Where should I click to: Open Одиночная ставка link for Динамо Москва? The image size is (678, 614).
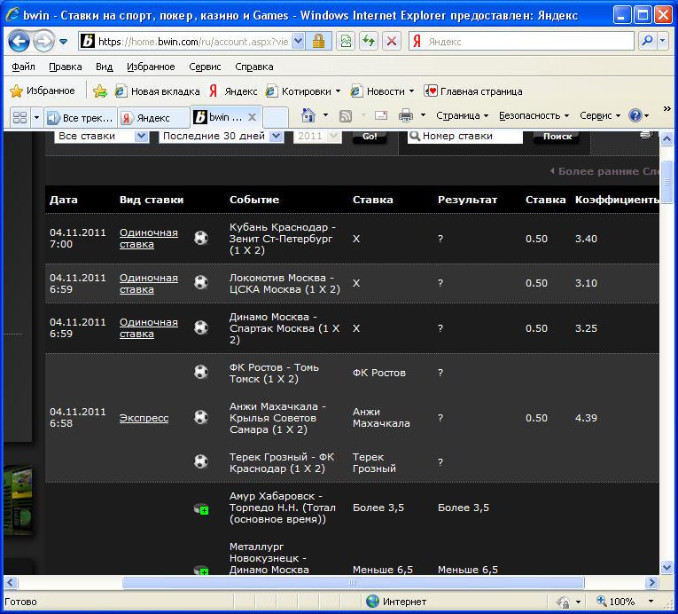point(148,328)
